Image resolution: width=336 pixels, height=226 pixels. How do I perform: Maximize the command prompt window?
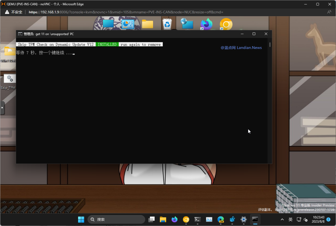(x=254, y=34)
